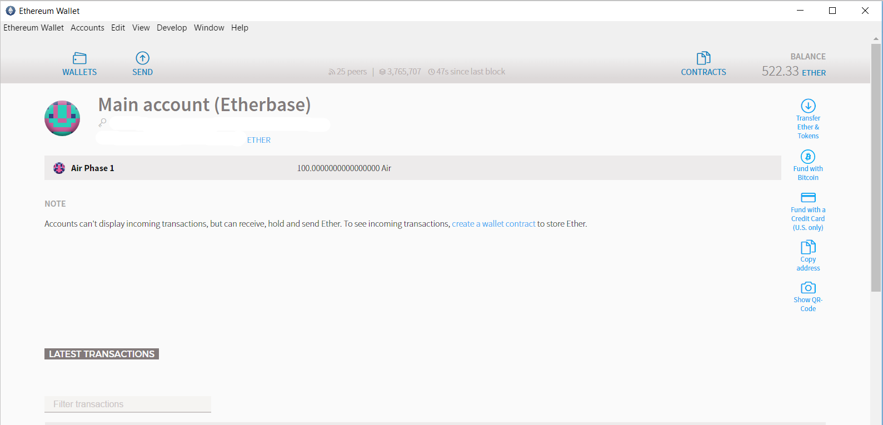
Task: Open the View menu
Action: (141, 28)
